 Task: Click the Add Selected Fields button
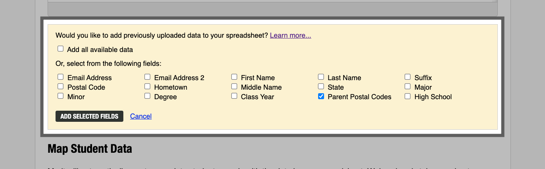pos(89,116)
